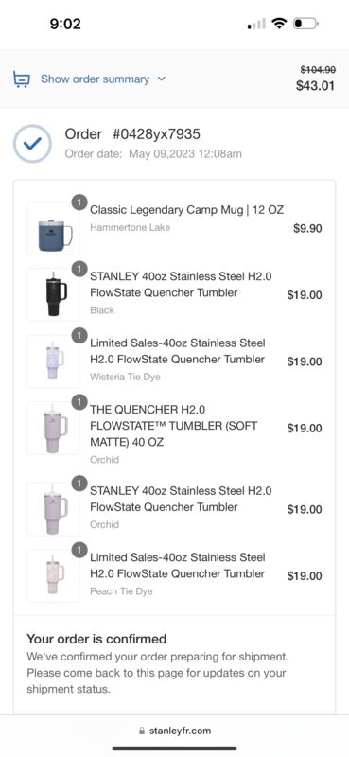
Task: Tap the quantity badge on the black tumbler
Action: click(x=79, y=269)
